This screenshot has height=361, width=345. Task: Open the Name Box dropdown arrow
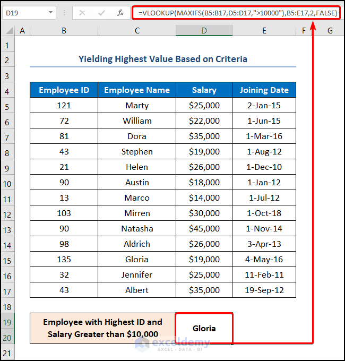50,12
